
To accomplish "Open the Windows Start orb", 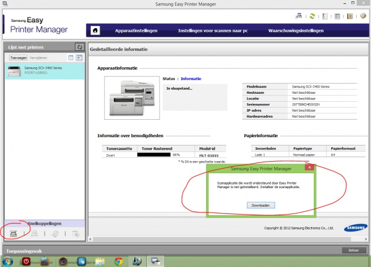I will [7, 262].
